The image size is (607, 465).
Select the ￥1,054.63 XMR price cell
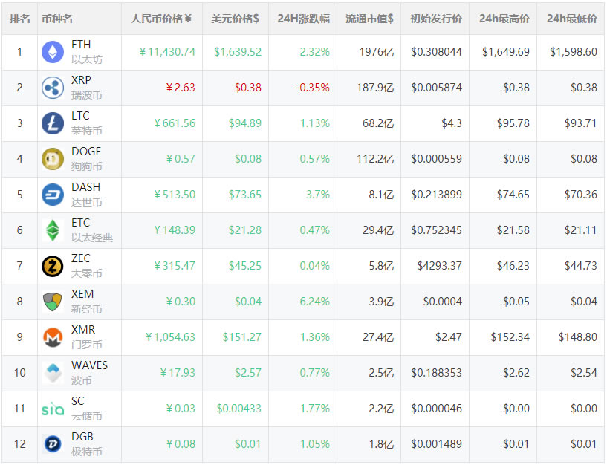click(x=170, y=337)
